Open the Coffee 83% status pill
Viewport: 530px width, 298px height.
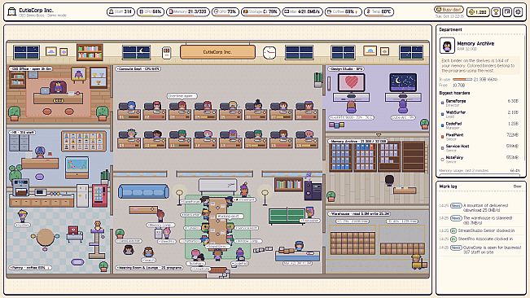point(343,12)
